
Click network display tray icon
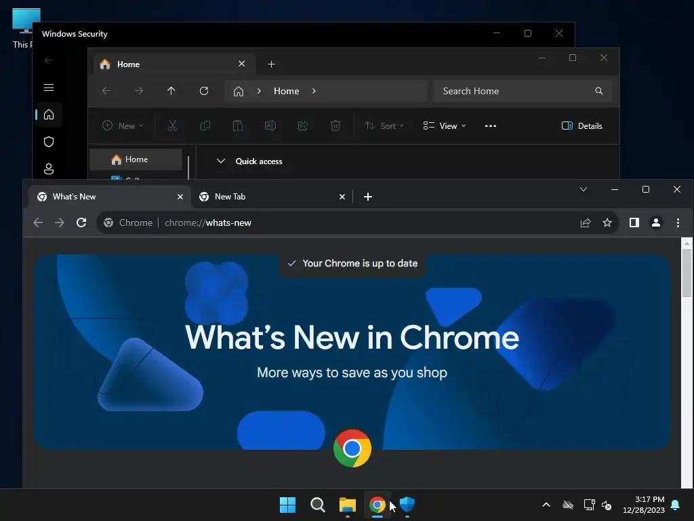(x=589, y=505)
